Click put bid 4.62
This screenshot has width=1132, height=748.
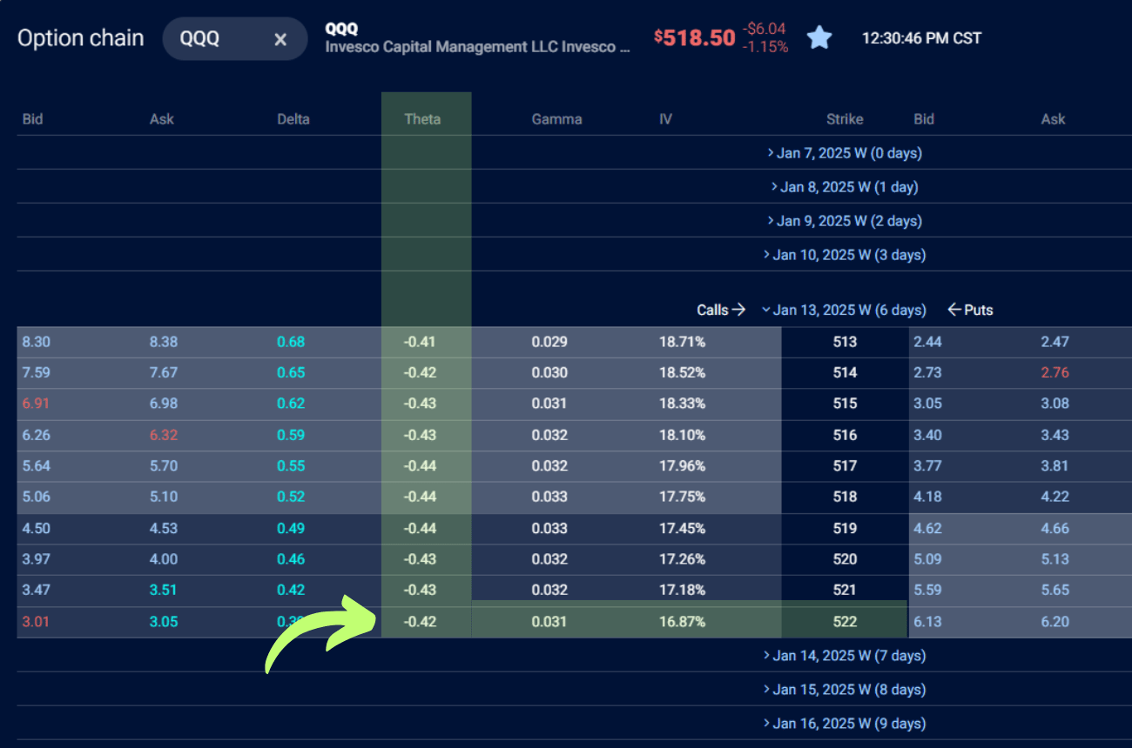[927, 528]
